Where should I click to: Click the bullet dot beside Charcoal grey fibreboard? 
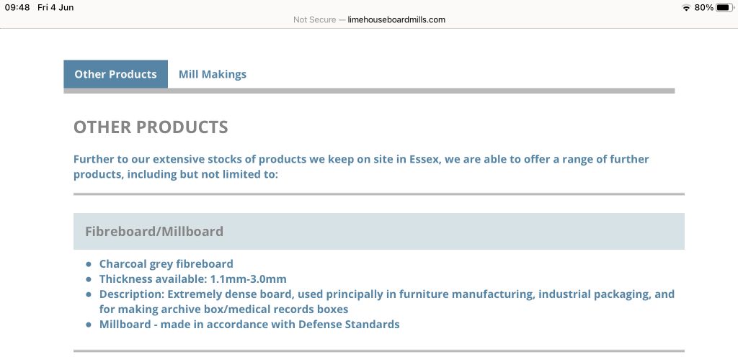click(89, 264)
